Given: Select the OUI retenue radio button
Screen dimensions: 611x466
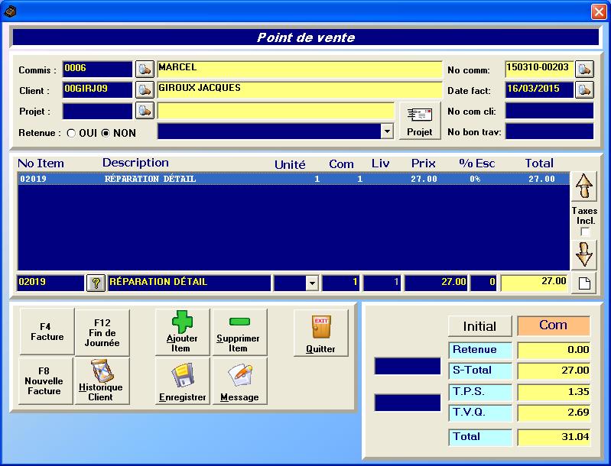Looking at the screenshot, I should tap(72, 133).
